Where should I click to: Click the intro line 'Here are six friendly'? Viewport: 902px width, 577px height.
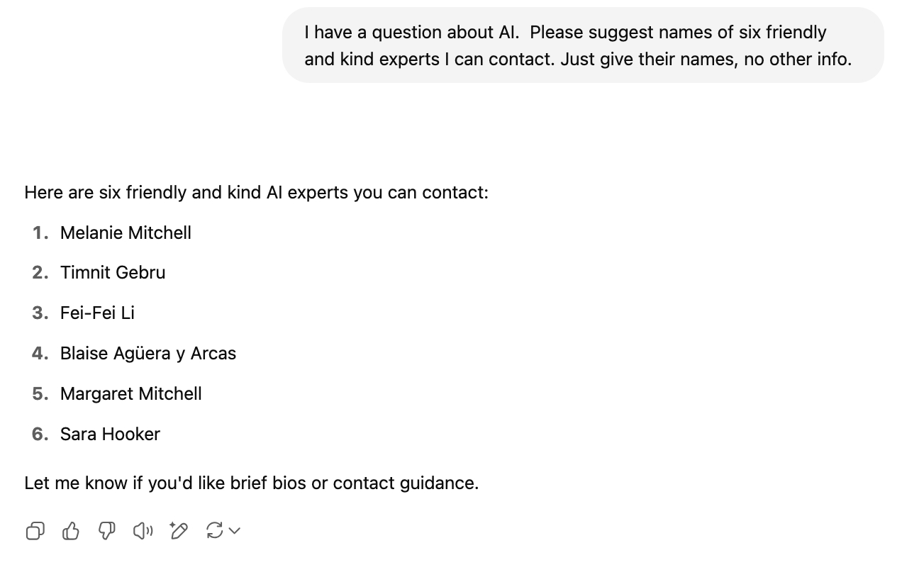pos(256,193)
